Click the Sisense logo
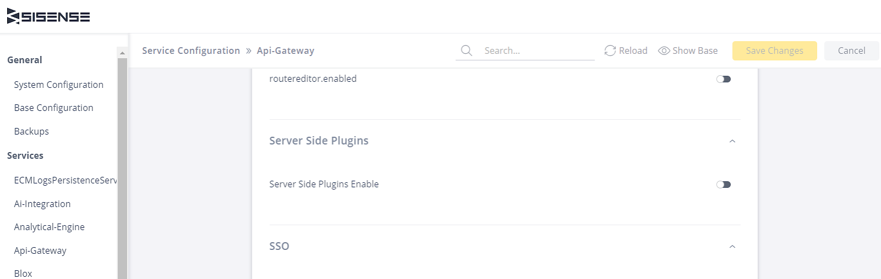881x279 pixels. point(48,16)
